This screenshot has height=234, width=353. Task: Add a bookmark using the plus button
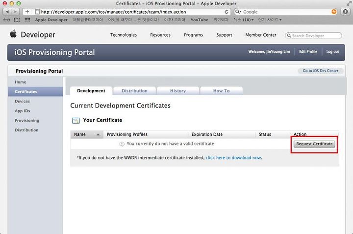point(27,12)
